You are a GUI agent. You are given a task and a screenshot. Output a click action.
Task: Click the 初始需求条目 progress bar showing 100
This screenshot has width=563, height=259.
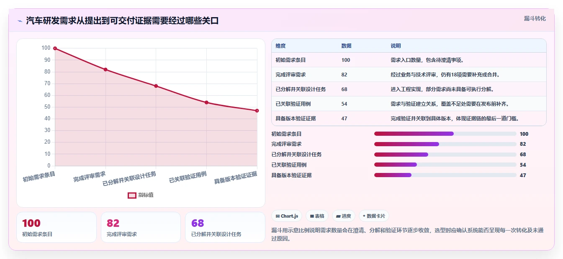[x=445, y=134]
